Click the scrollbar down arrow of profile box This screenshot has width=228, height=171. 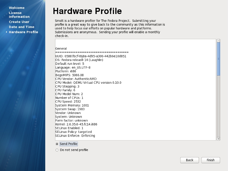click(x=218, y=138)
